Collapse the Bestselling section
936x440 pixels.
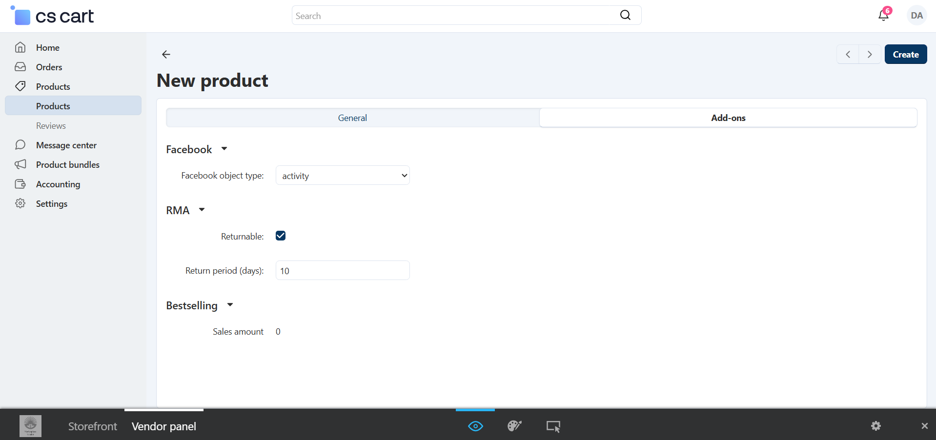[230, 305]
